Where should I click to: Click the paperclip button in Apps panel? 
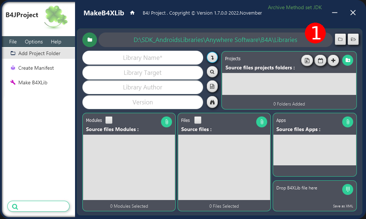click(348, 122)
